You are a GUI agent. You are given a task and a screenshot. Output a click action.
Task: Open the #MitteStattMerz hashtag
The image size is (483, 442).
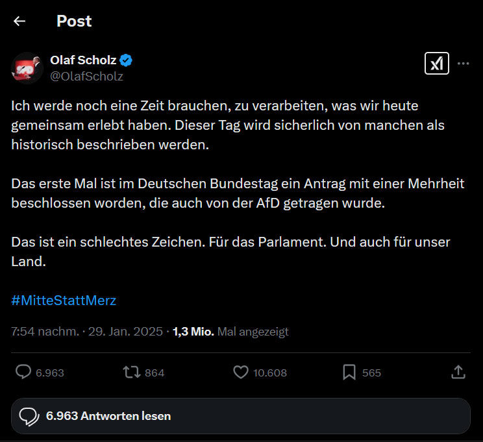[x=64, y=301]
